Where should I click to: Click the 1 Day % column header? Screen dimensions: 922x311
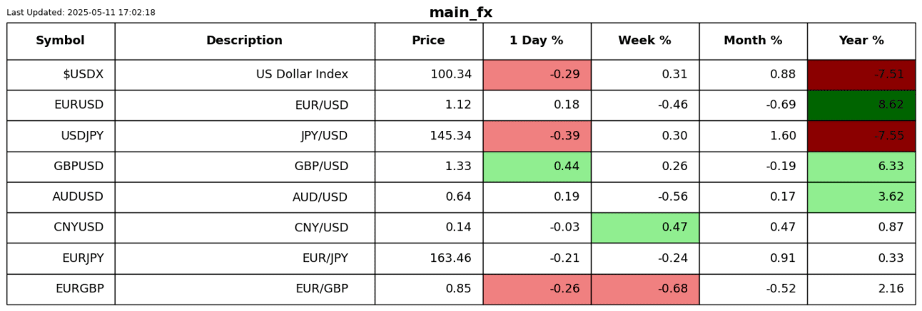536,41
